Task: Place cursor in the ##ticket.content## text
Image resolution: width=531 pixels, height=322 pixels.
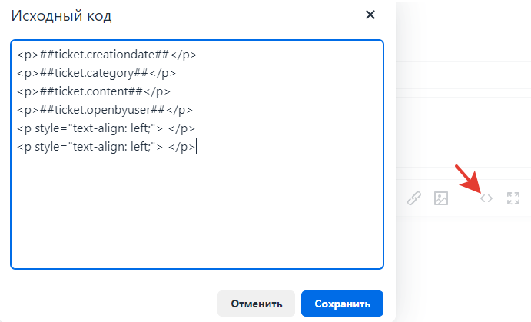Action: coord(91,91)
